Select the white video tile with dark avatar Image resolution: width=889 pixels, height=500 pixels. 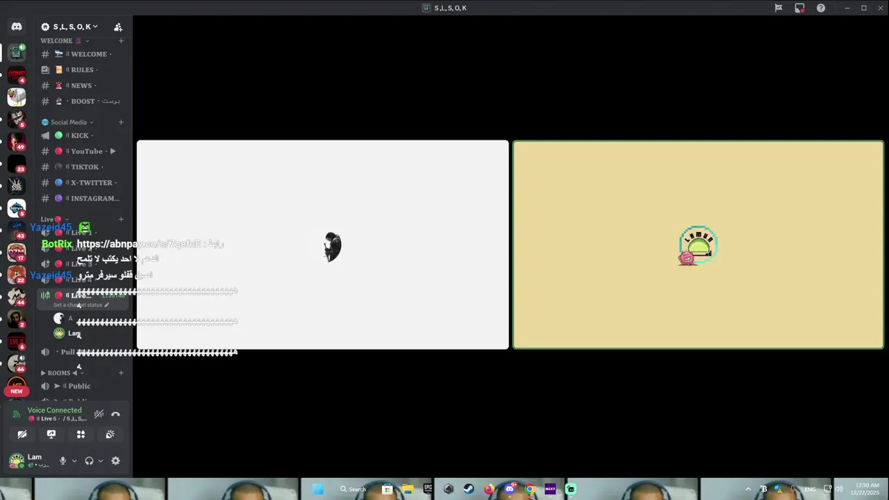[323, 245]
